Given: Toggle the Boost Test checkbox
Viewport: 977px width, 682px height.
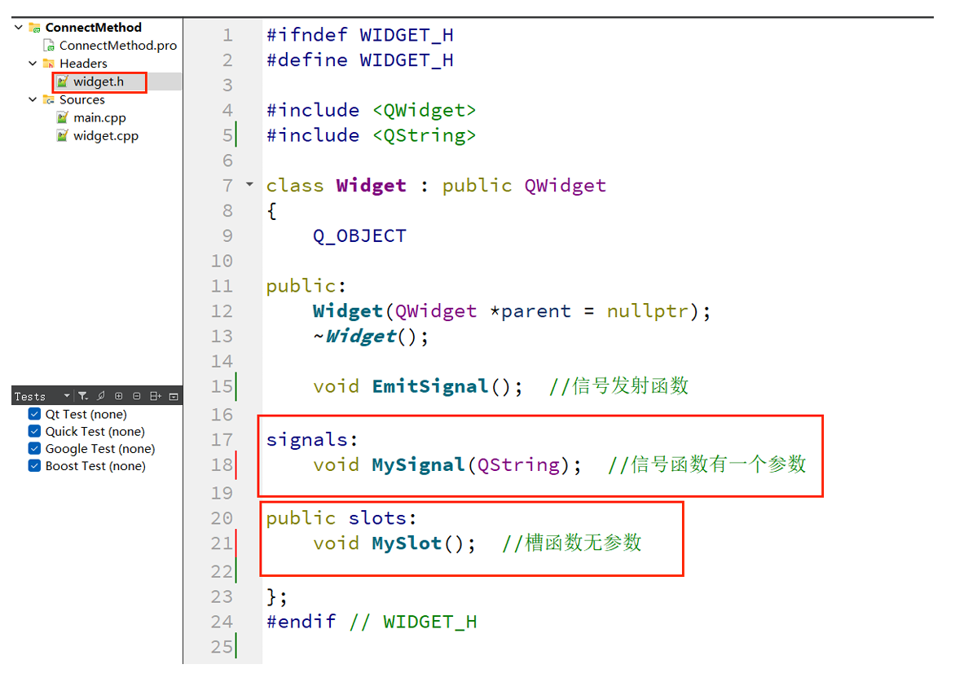Looking at the screenshot, I should click(34, 465).
